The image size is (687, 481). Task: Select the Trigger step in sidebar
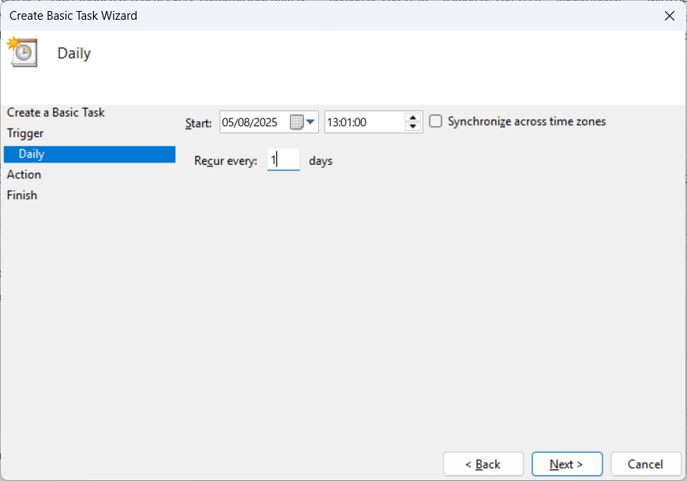25,133
